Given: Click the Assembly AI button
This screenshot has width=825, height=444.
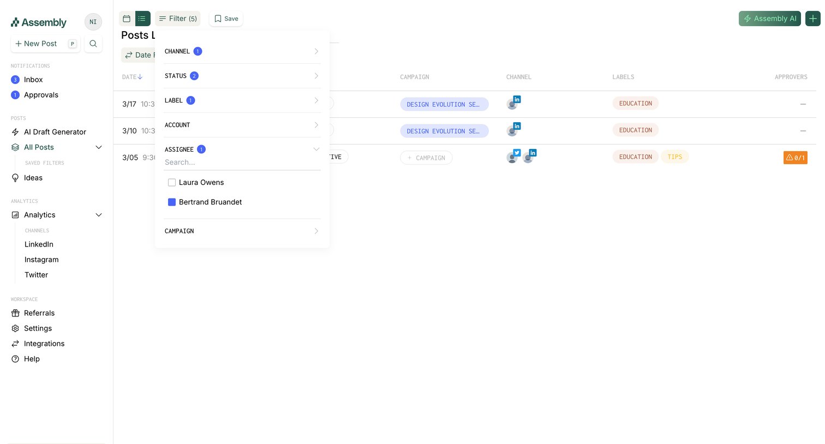Looking at the screenshot, I should point(770,19).
